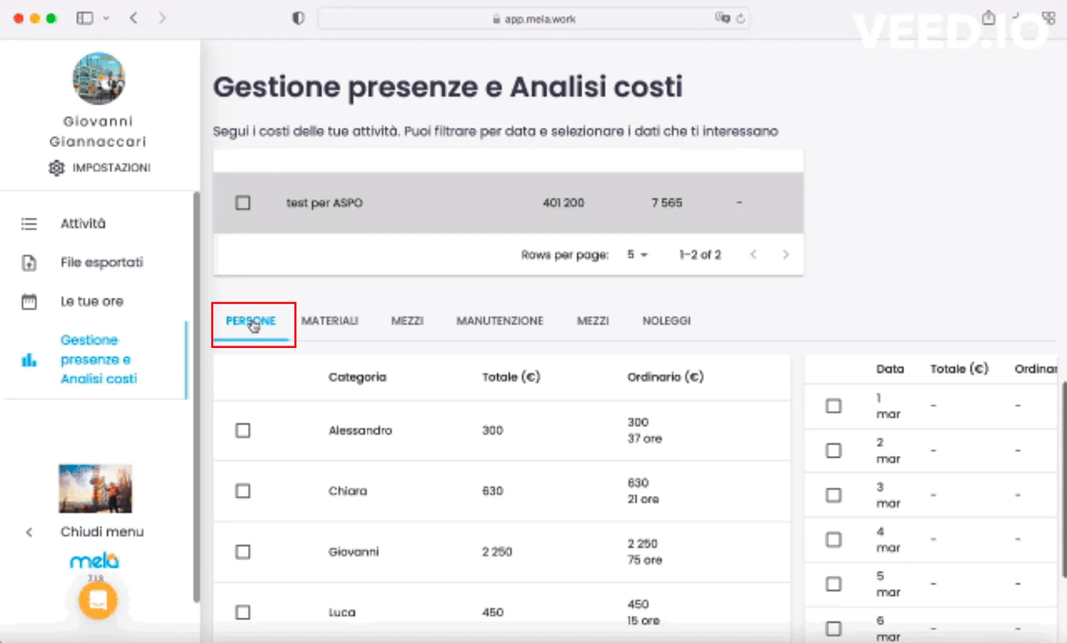Check the box next to Giovanni
1067x643 pixels.
243,551
